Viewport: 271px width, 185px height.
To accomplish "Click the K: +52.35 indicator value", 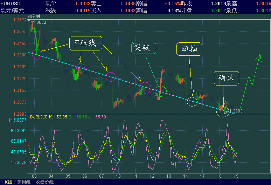I will 58,117.
